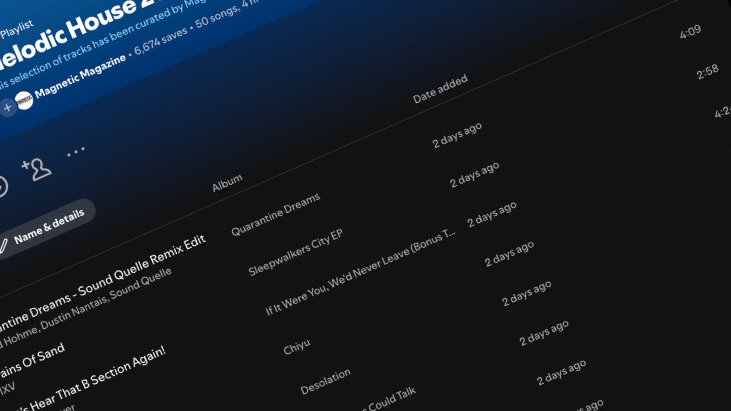Click the Name & details button label
The height and width of the screenshot is (411, 731).
[49, 226]
